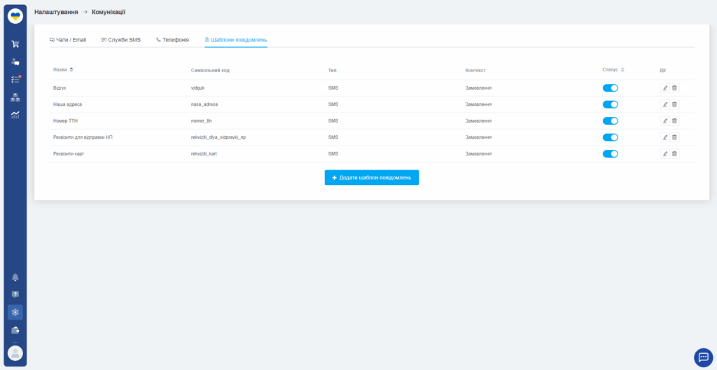
Task: Click the Тип column header
Action: coord(332,71)
